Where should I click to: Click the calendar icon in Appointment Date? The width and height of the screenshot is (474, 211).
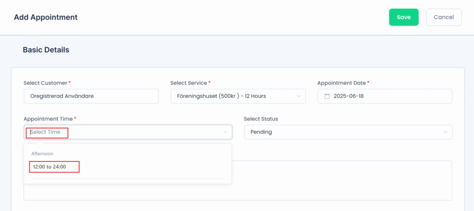(327, 96)
